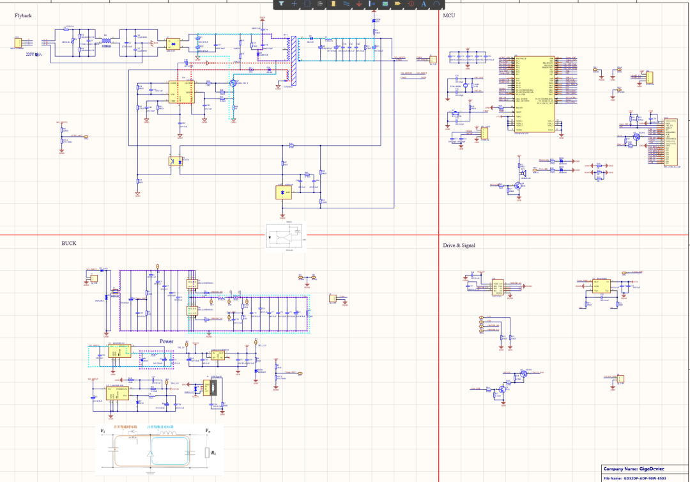Select the place wire tool
The height and width of the screenshot is (482, 690).
(346, 4)
